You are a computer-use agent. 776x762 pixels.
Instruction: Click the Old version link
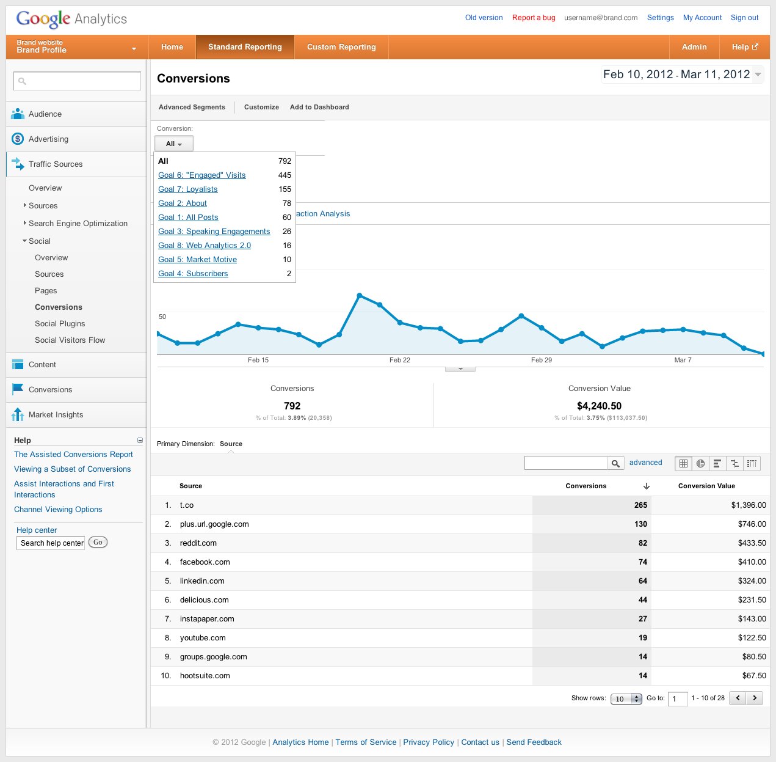click(x=484, y=18)
